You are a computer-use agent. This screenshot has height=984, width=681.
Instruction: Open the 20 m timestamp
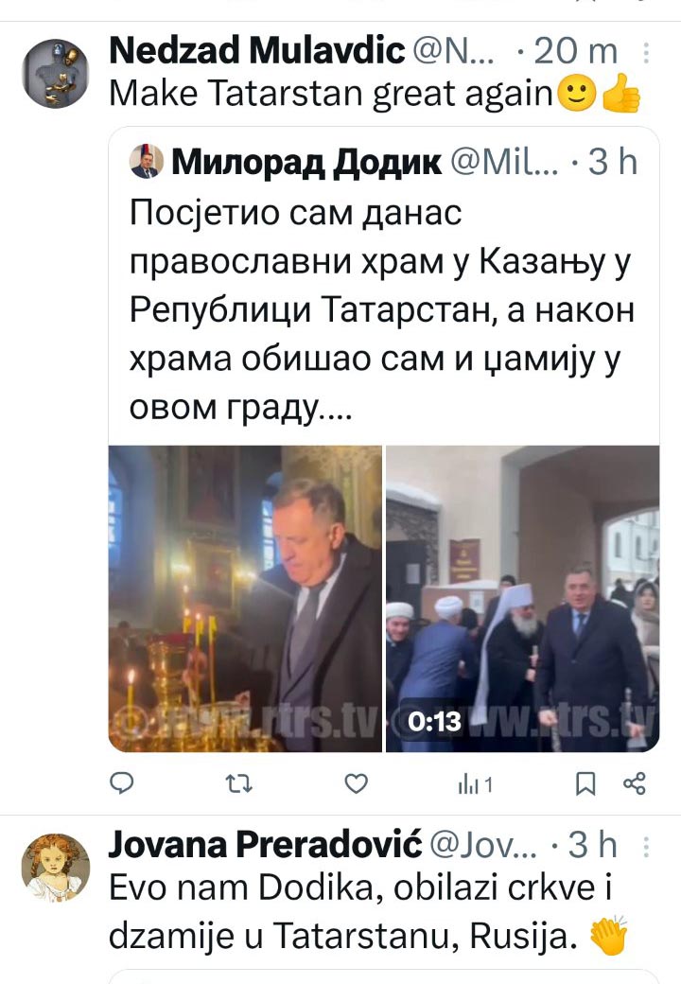pos(575,51)
